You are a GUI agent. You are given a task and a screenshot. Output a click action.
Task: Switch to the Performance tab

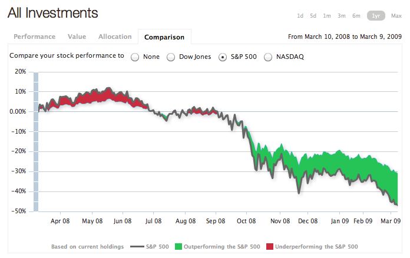tap(34, 37)
